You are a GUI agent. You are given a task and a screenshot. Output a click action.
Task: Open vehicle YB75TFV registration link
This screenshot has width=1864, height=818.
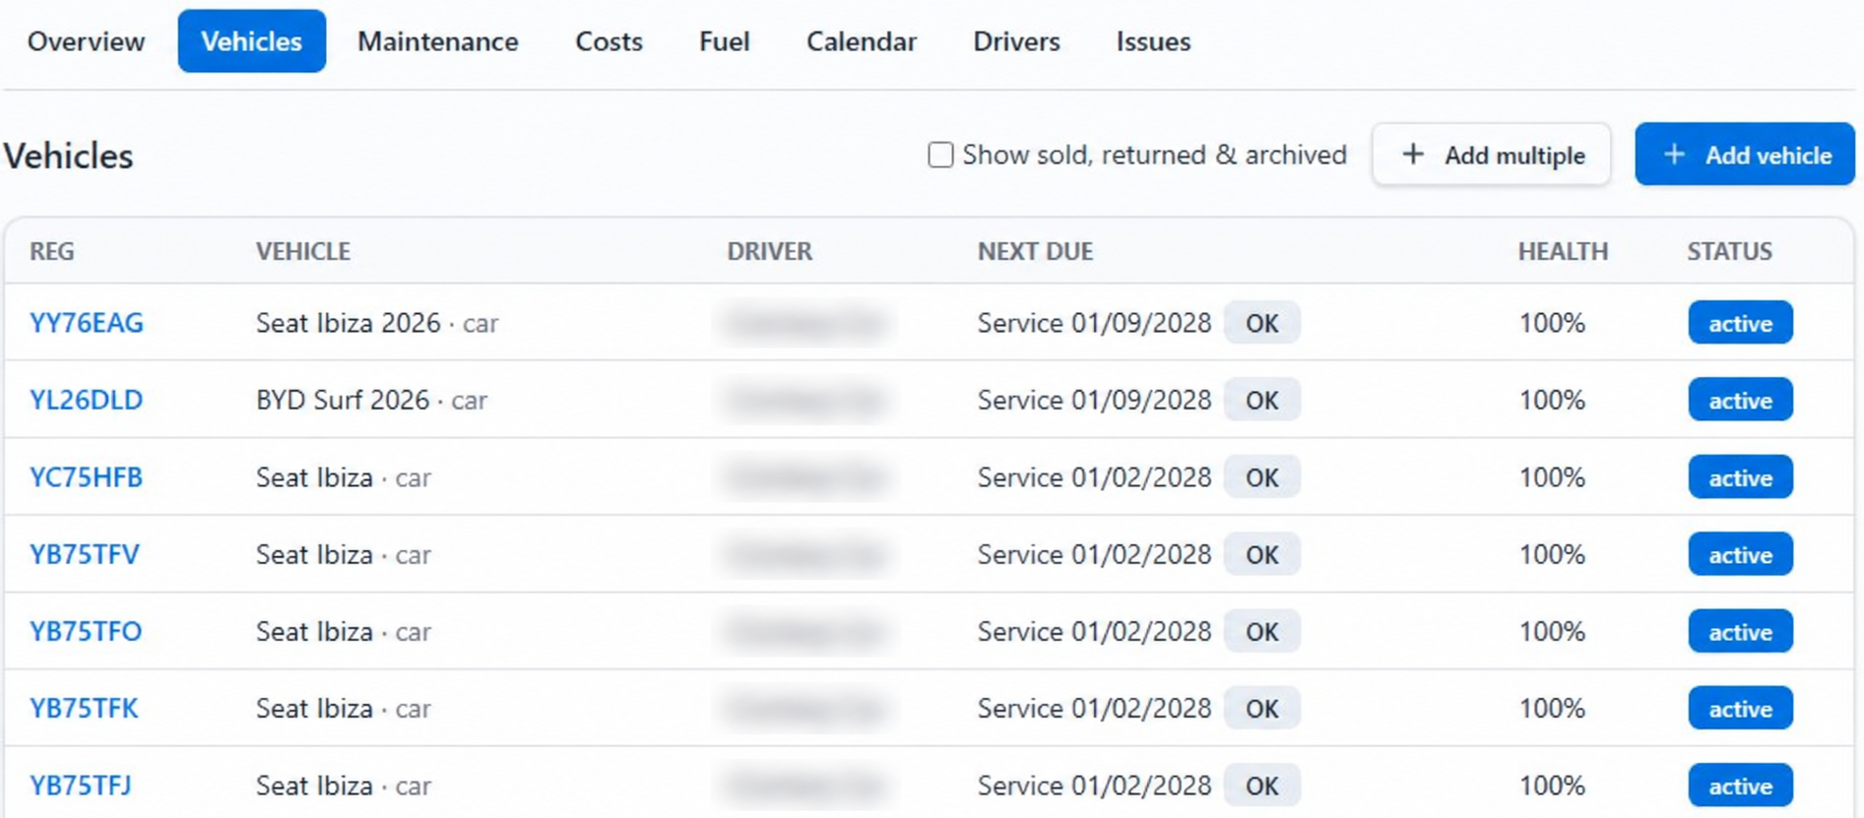[85, 554]
